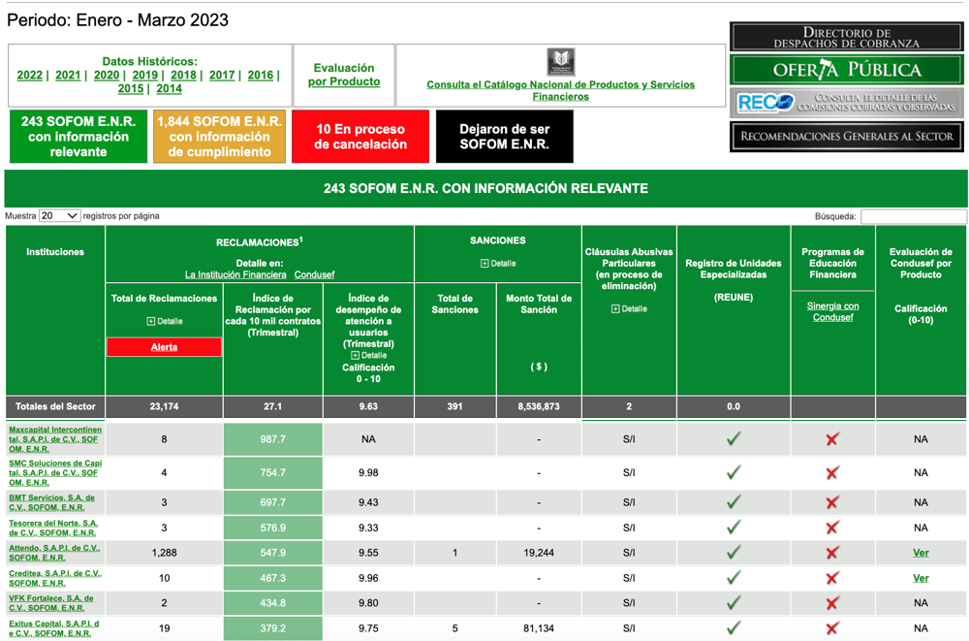The height and width of the screenshot is (641, 969).
Task: Click the red X for BMT Servicios
Action: 832,502
